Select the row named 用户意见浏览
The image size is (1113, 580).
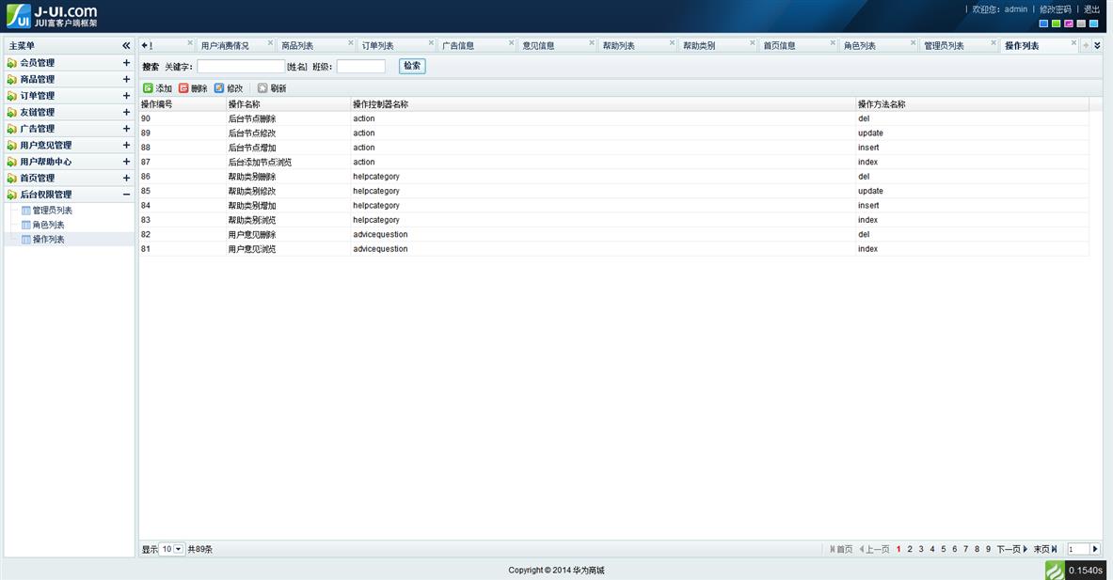(614, 249)
